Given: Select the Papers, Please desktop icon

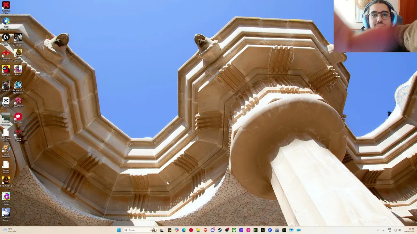Looking at the screenshot, I should click(x=18, y=135).
